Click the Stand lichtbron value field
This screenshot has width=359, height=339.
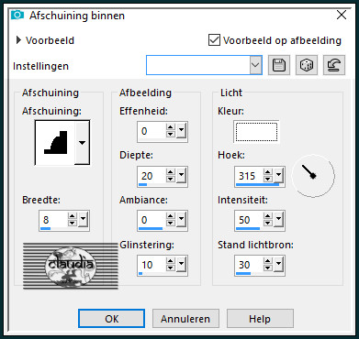coord(249,265)
